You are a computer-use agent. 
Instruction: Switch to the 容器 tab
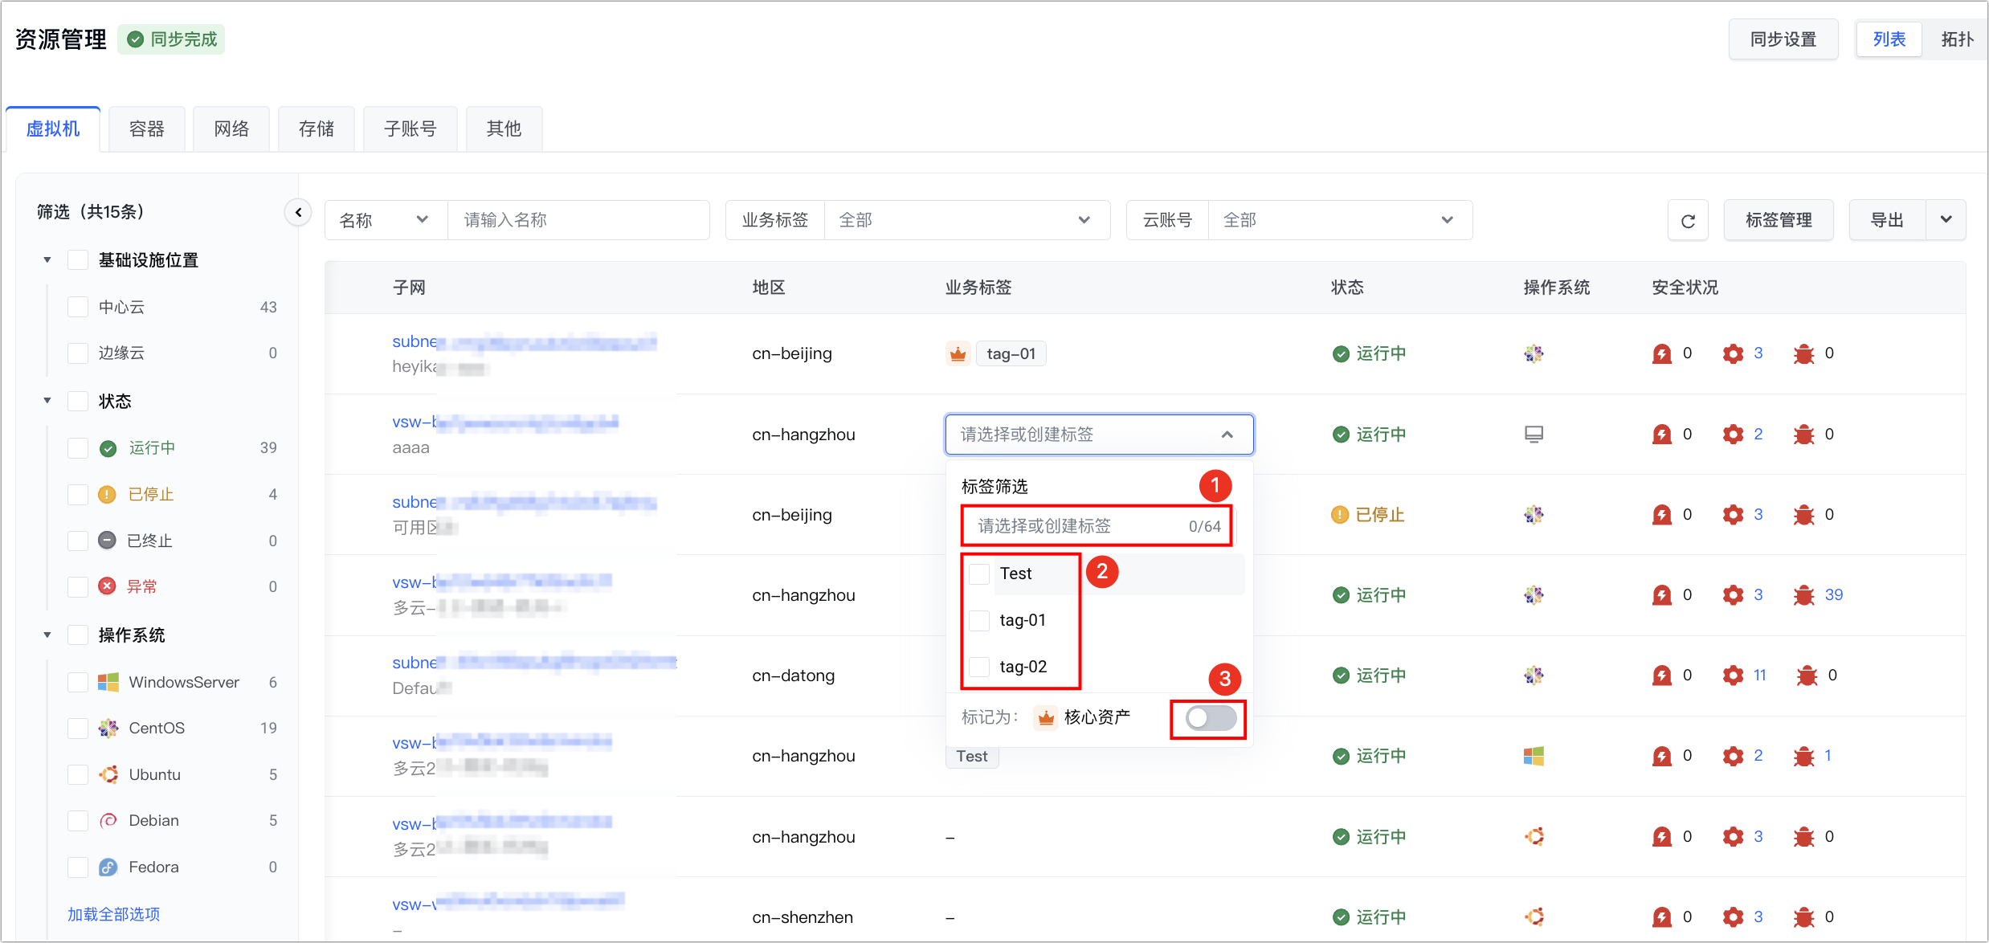click(147, 129)
